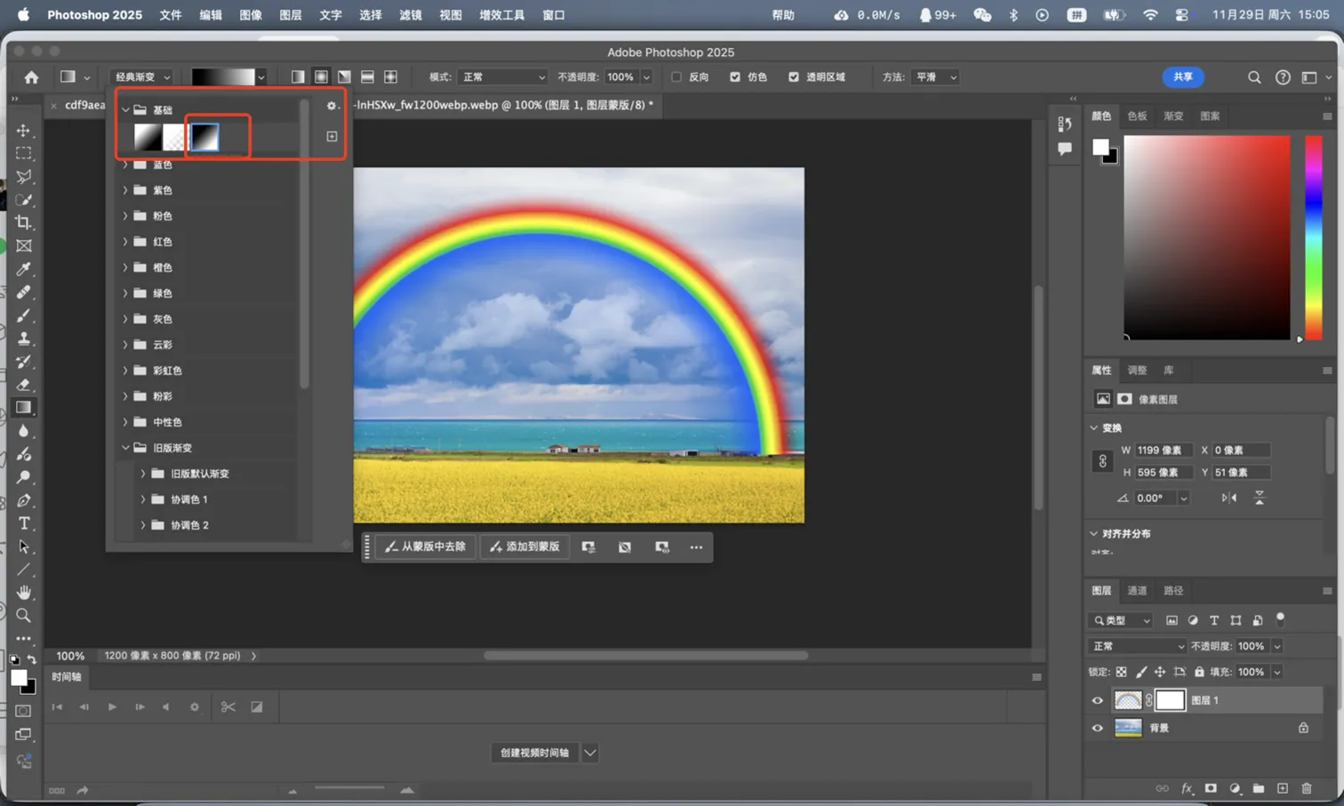1344x806 pixels.
Task: Select the Type tool
Action: point(24,523)
